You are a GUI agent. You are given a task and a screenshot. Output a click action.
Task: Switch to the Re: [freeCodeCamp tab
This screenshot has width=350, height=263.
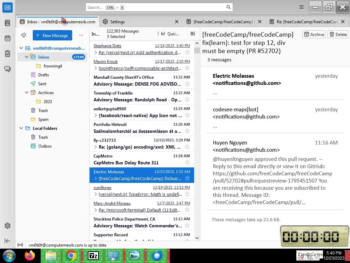coord(308,22)
